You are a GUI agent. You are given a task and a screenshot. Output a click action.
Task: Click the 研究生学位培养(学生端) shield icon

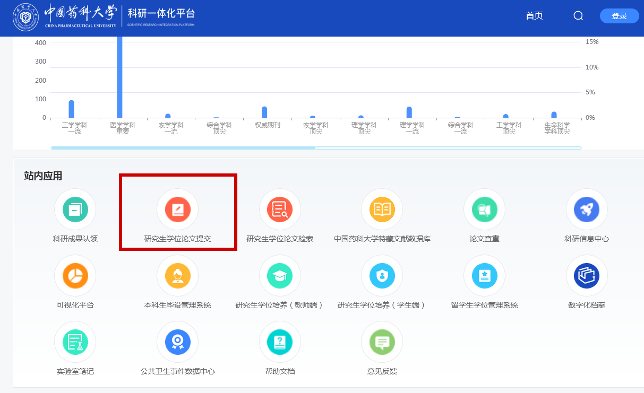click(x=382, y=276)
